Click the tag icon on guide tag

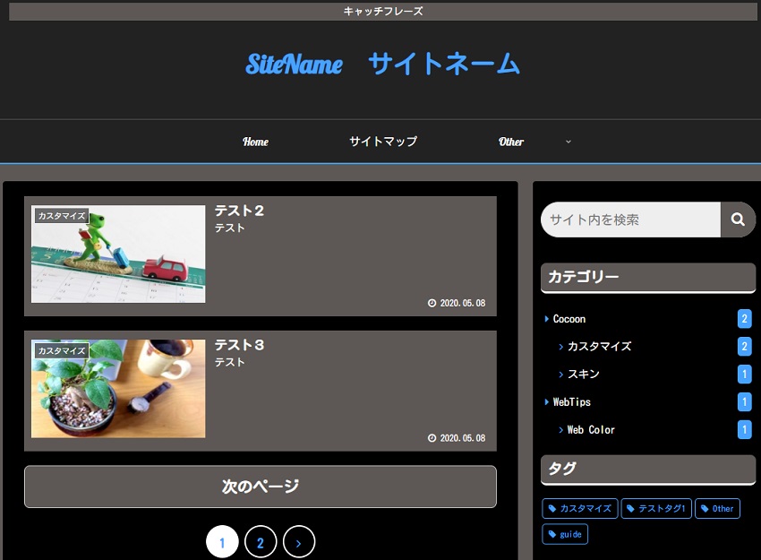tap(552, 534)
